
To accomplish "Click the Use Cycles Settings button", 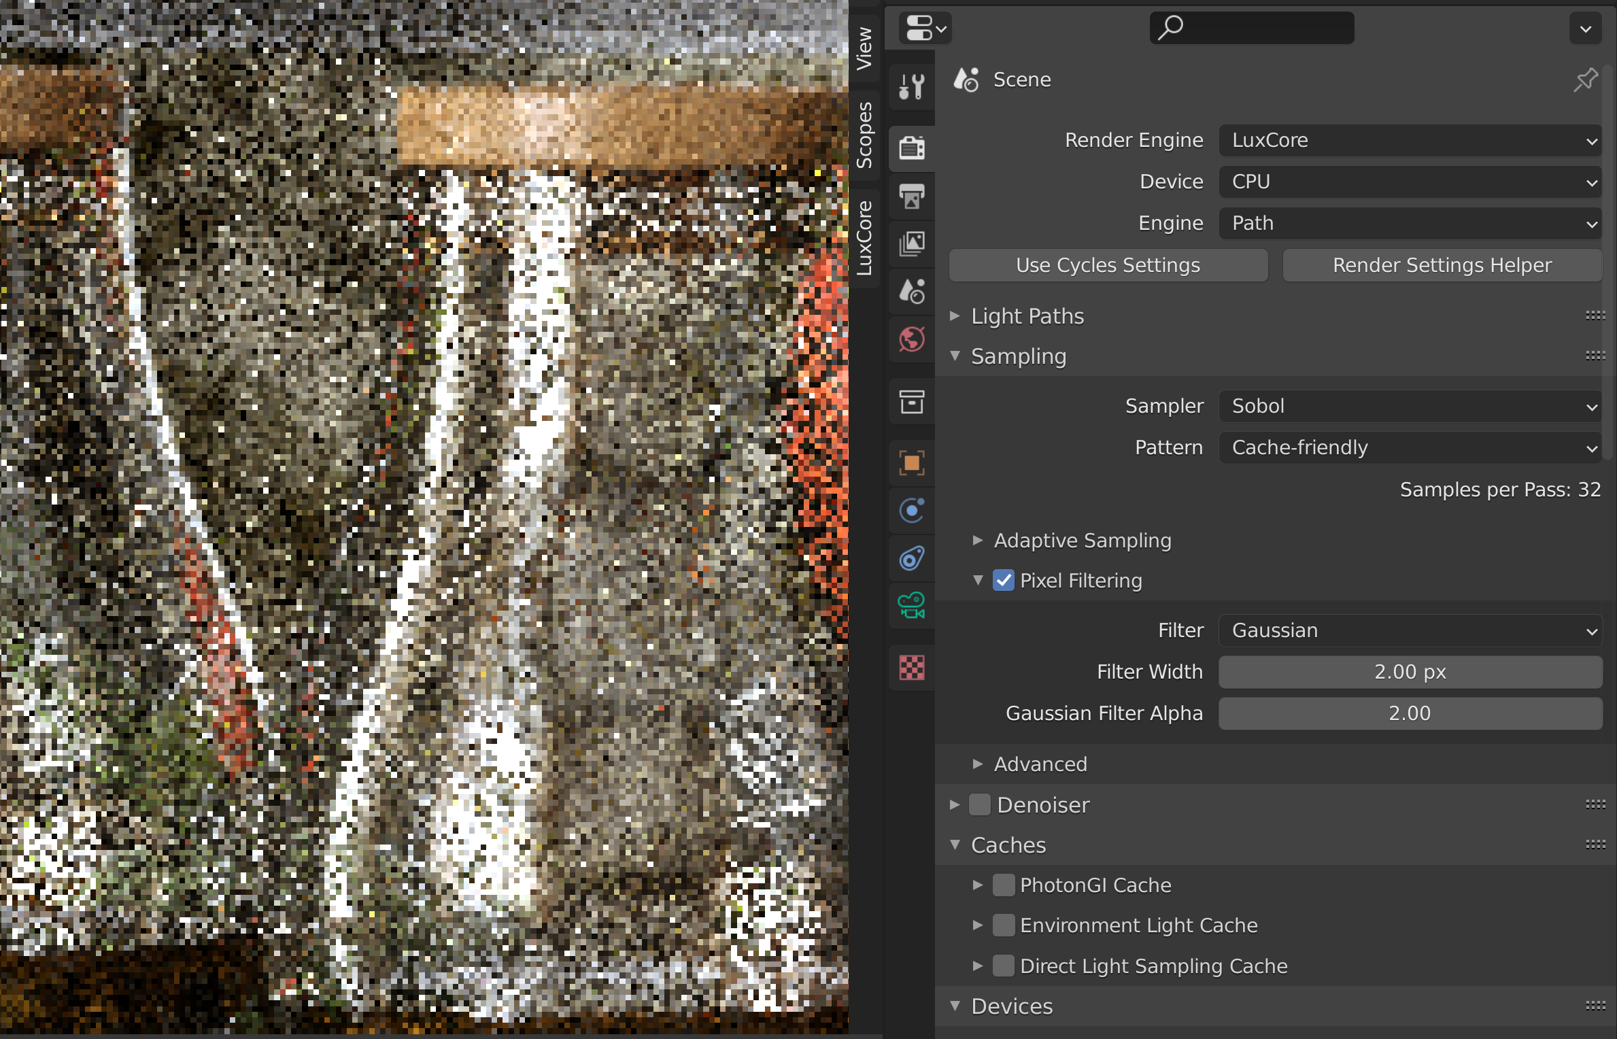I will pyautogui.click(x=1108, y=265).
